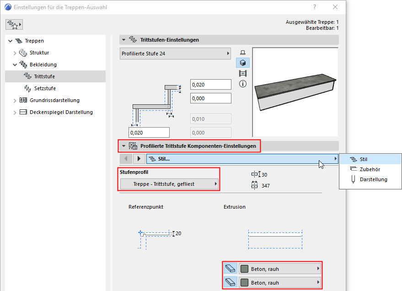Select the 3D view preview icon
Viewport: 402px width, 291px height.
243,63
